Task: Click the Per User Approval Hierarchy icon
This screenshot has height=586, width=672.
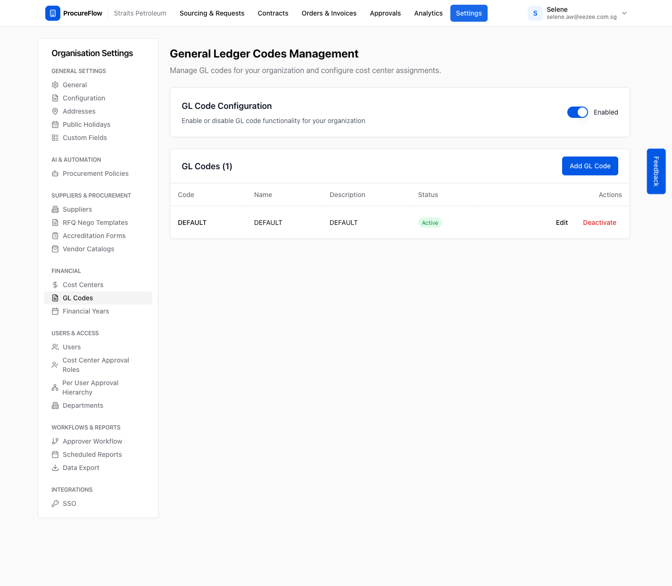Action: 55,388
